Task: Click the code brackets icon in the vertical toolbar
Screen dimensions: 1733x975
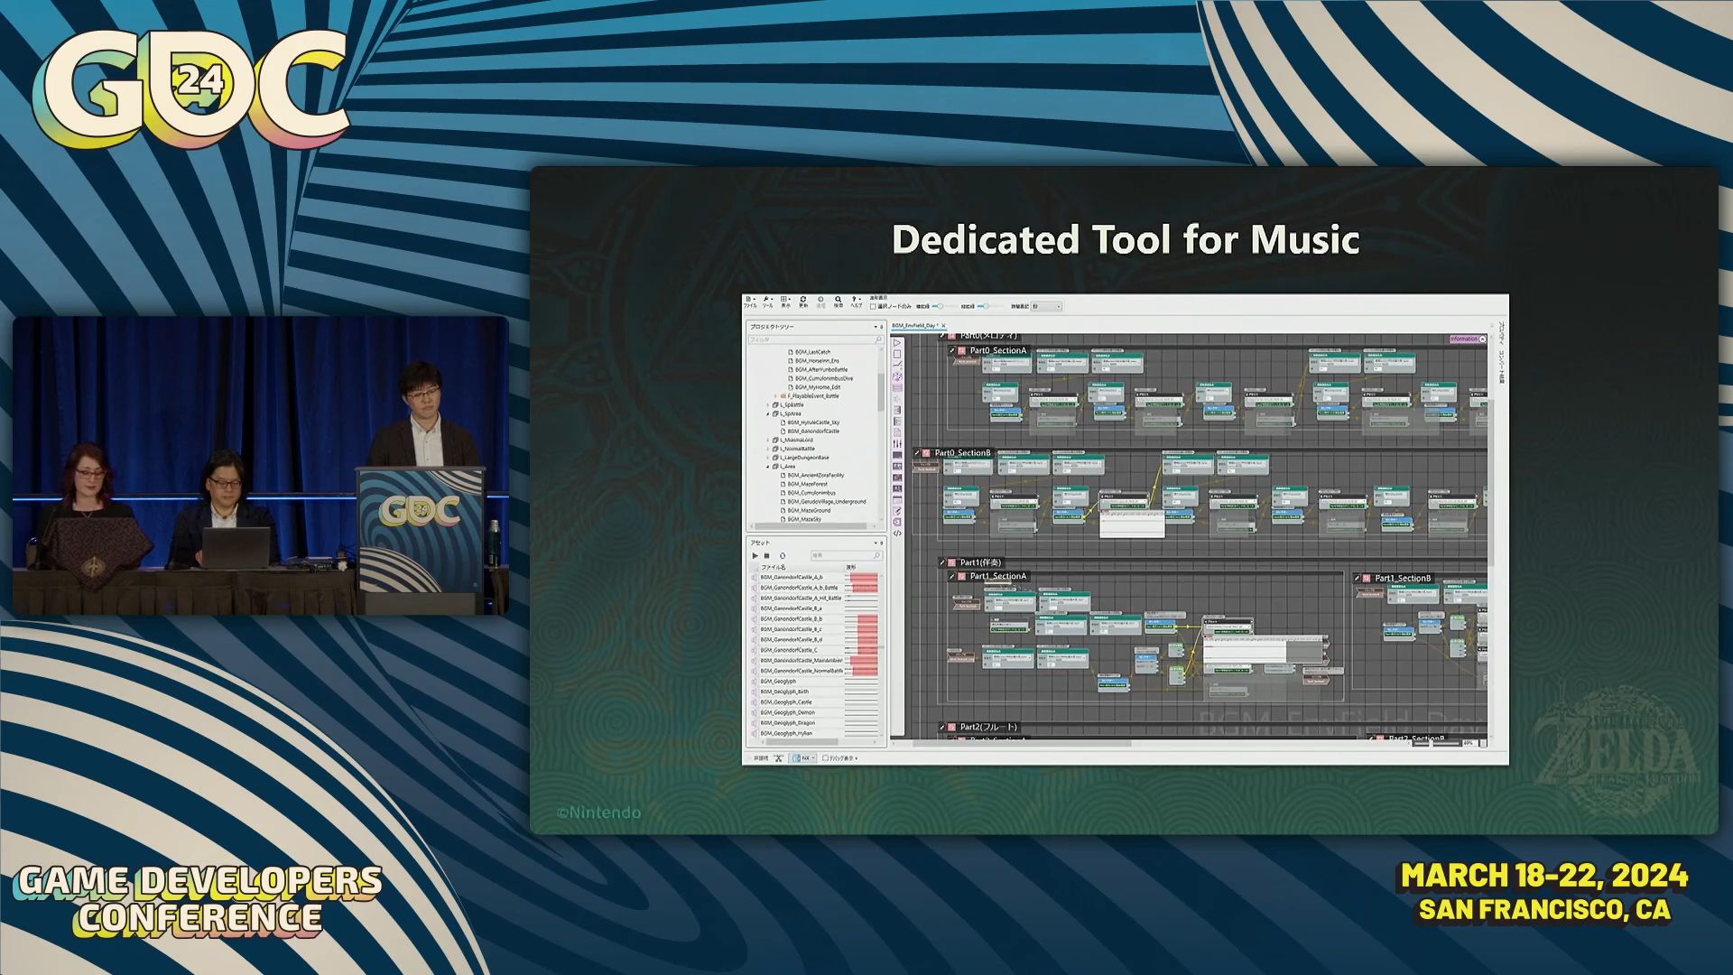Action: click(897, 534)
